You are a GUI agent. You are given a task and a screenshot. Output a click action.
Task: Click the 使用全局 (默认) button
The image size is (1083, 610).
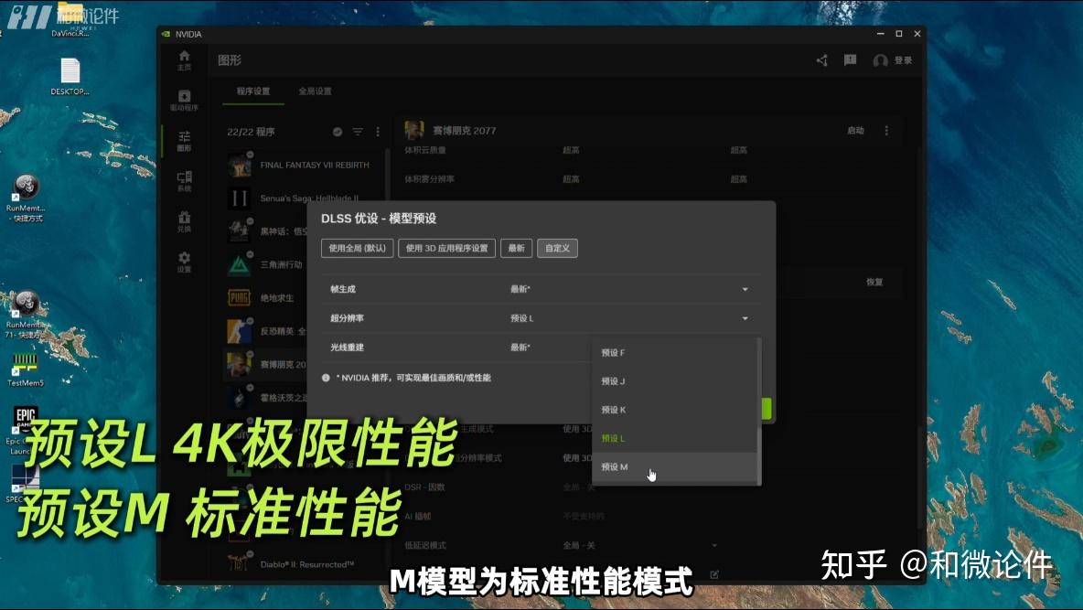coord(357,248)
